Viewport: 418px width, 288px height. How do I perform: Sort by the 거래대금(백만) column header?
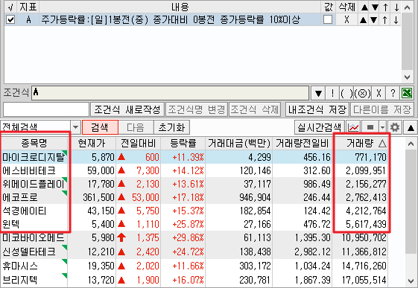(239, 143)
